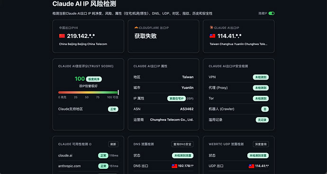This screenshot has height=174, width=327.
Task: Click the (ISP) label
Action: pyautogui.click(x=190, y=99)
